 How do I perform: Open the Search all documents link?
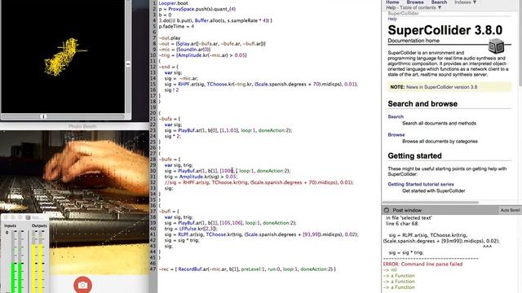click(396, 116)
